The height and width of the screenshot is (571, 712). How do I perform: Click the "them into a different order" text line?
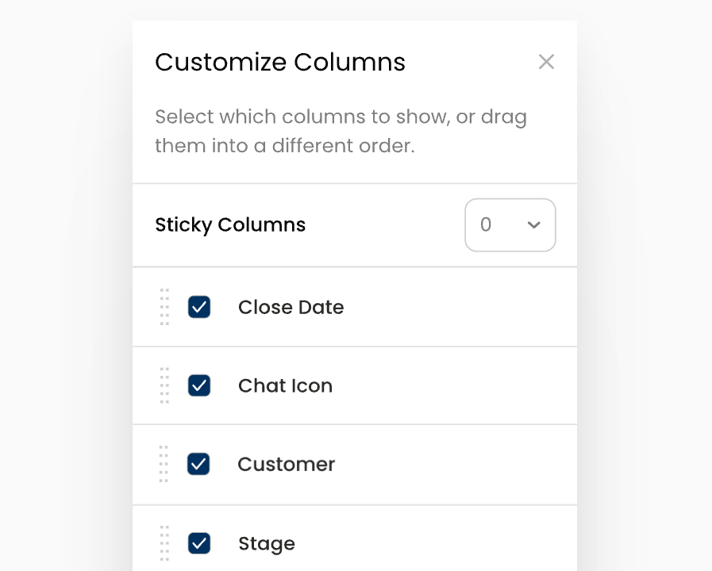284,147
